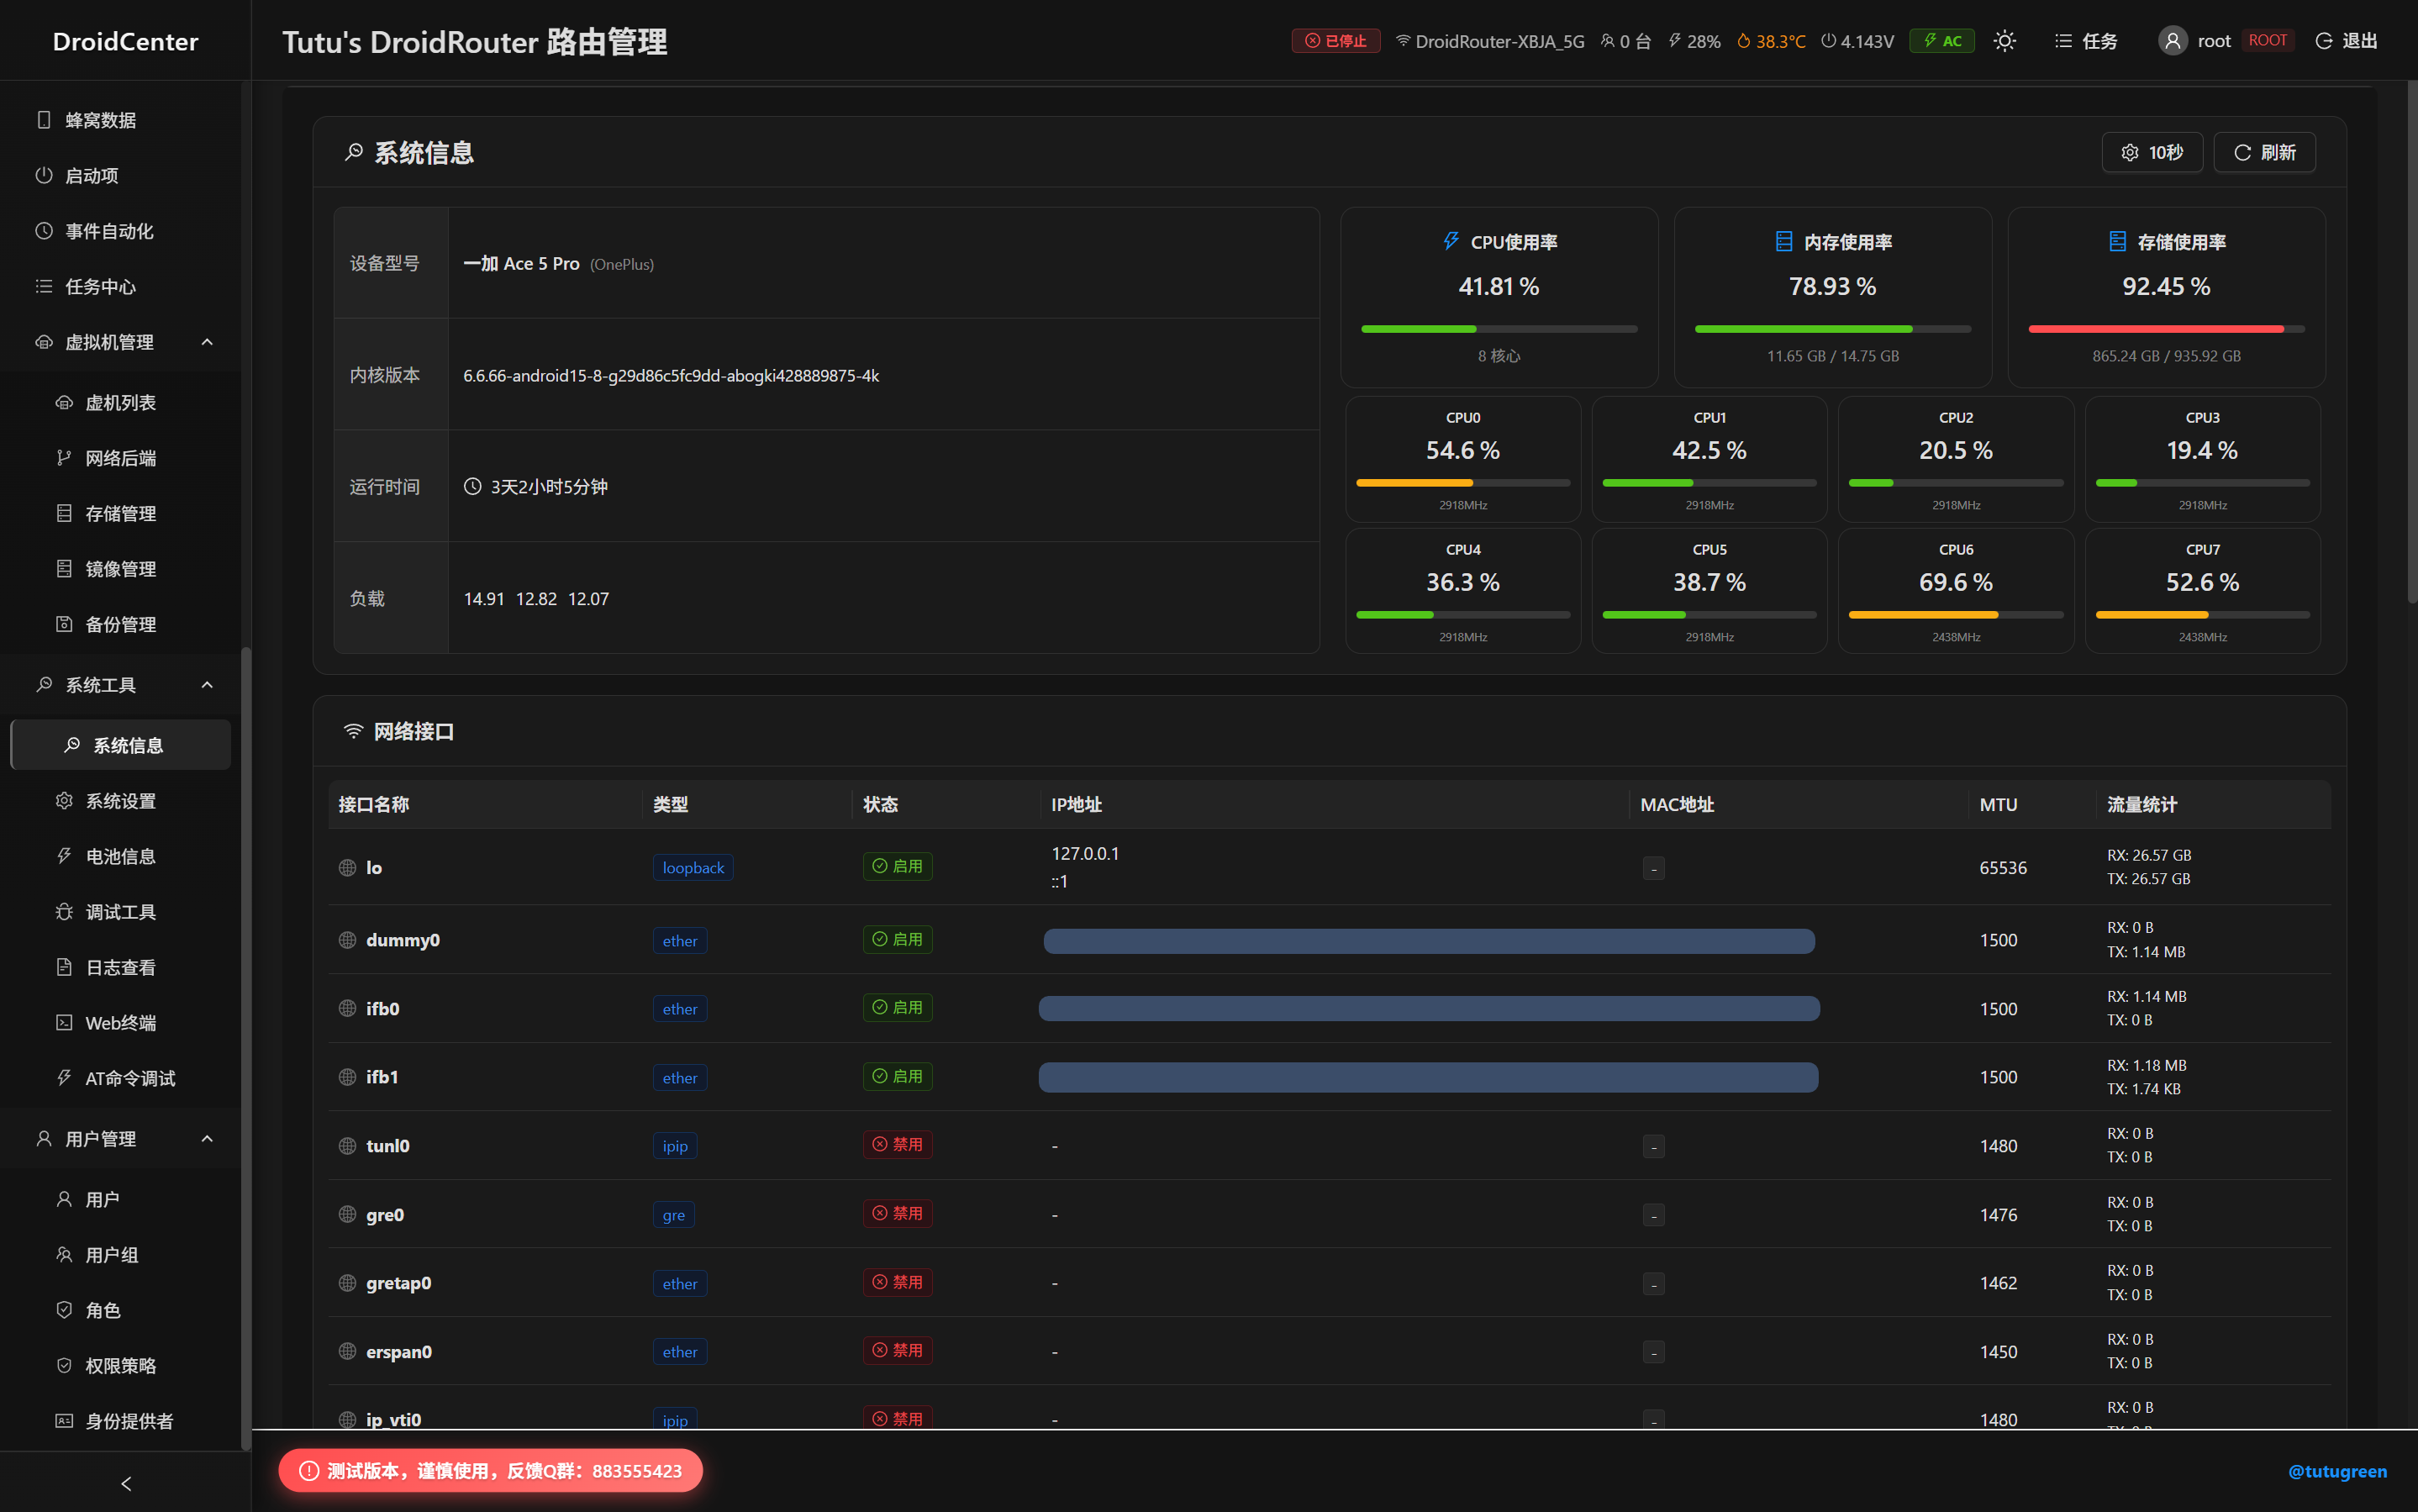The width and height of the screenshot is (2418, 1512).
Task: Click the 刷新 refresh button
Action: 2264,152
